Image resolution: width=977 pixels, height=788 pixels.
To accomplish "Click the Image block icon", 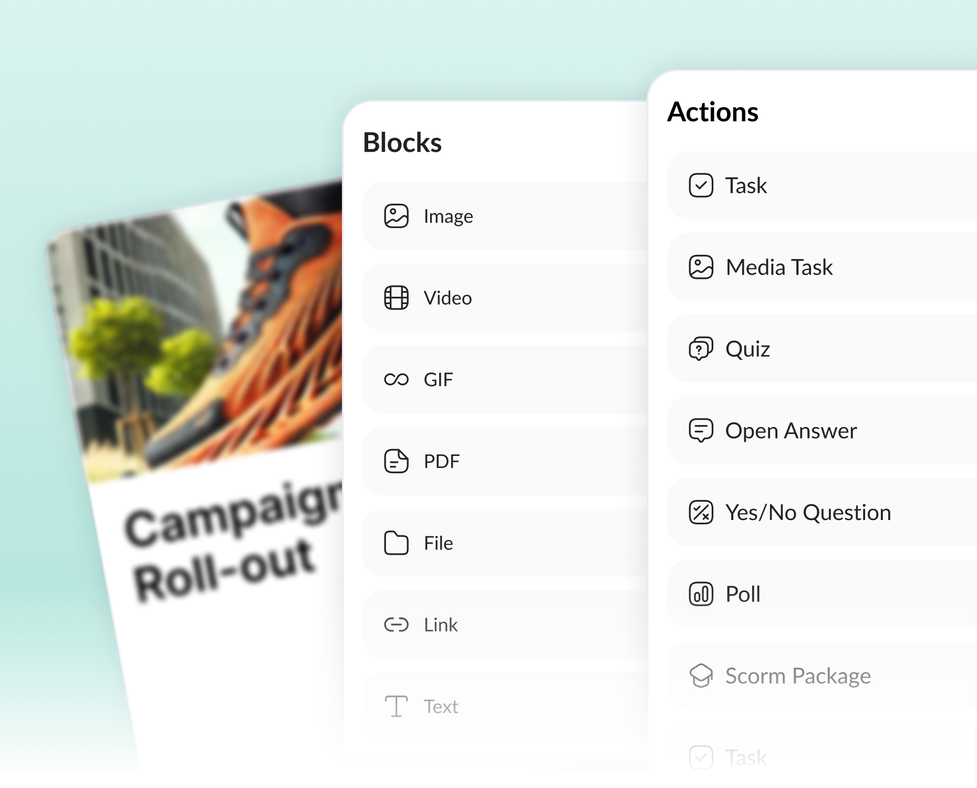I will click(x=396, y=216).
